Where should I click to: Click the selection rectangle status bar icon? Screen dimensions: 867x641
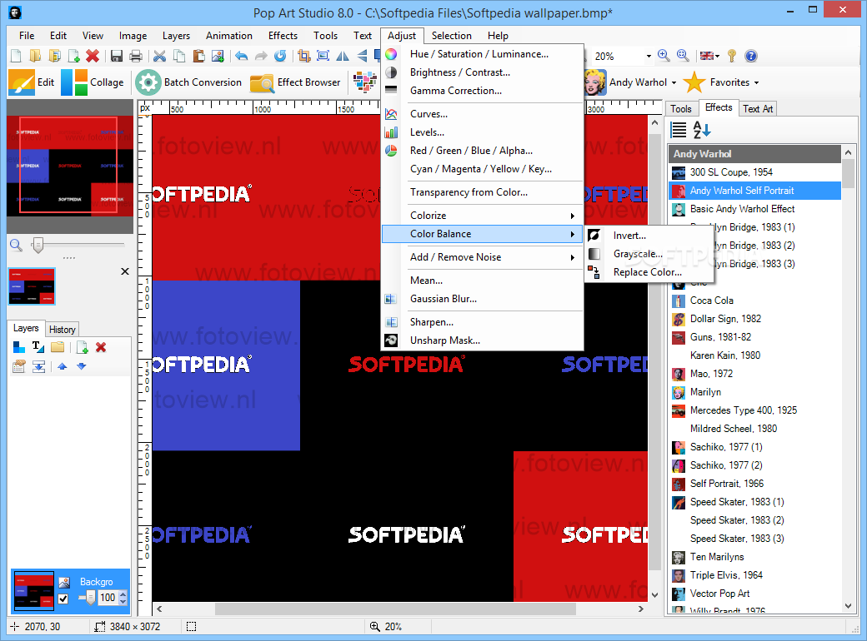point(191,626)
